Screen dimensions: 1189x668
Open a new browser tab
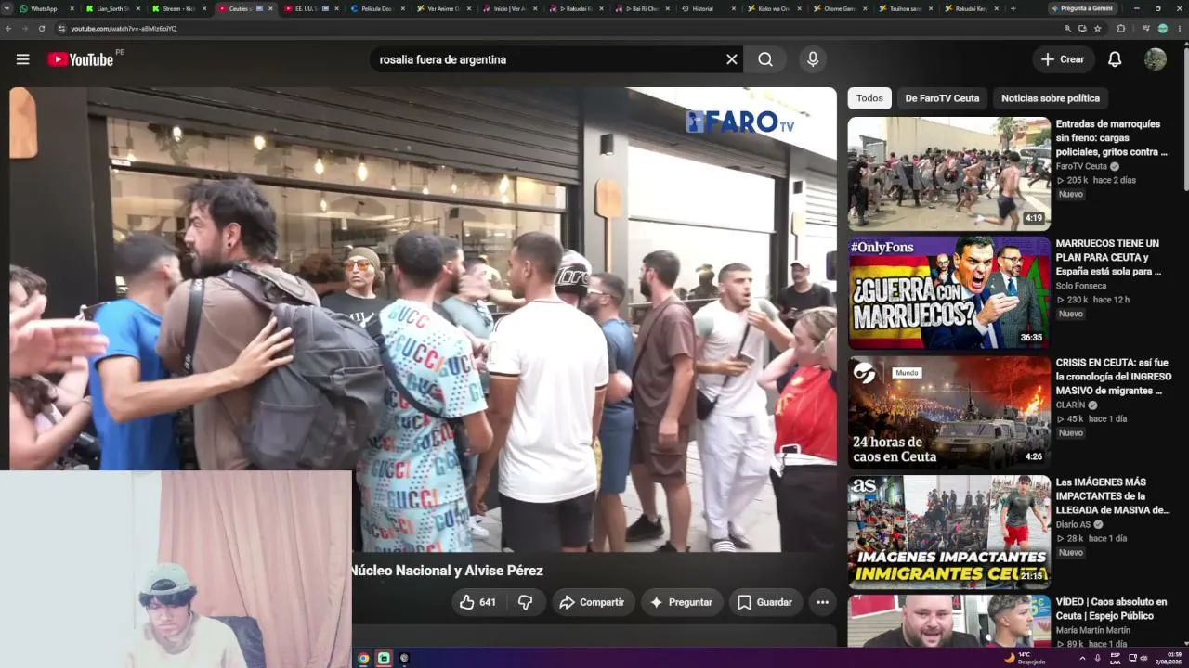click(x=1013, y=8)
